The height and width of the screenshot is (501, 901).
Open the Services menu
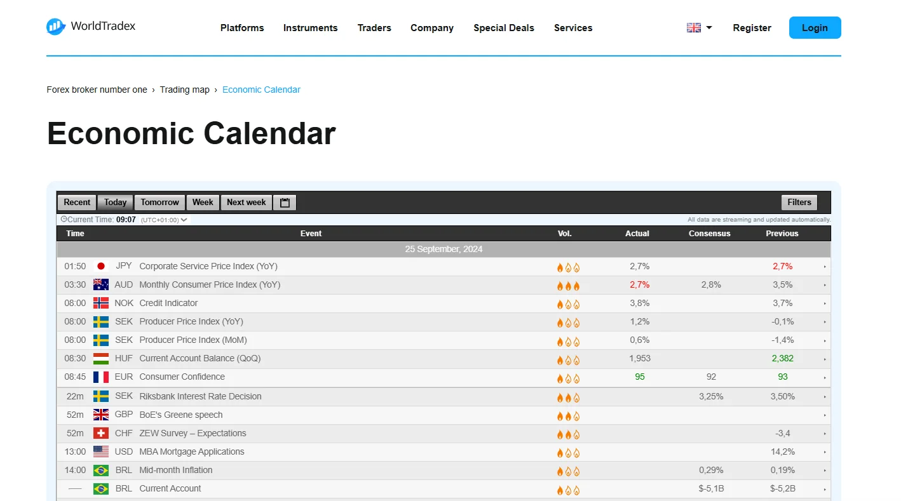pos(572,27)
